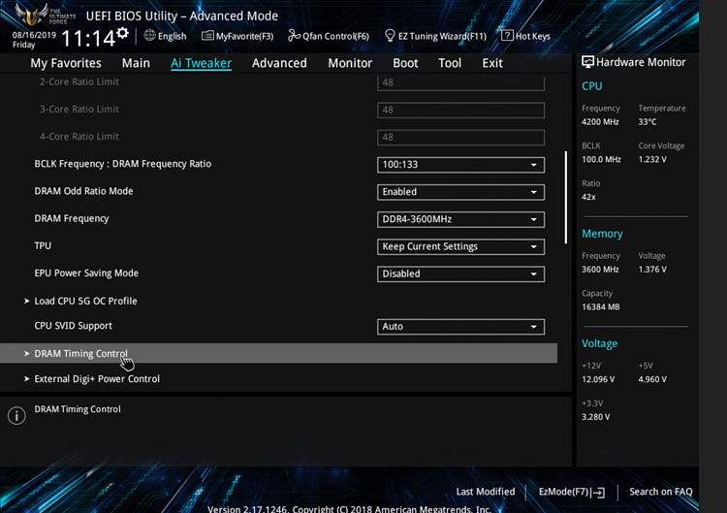The height and width of the screenshot is (513, 727).
Task: Open DRAM Odd Ratio Mode dropdown
Action: point(460,192)
